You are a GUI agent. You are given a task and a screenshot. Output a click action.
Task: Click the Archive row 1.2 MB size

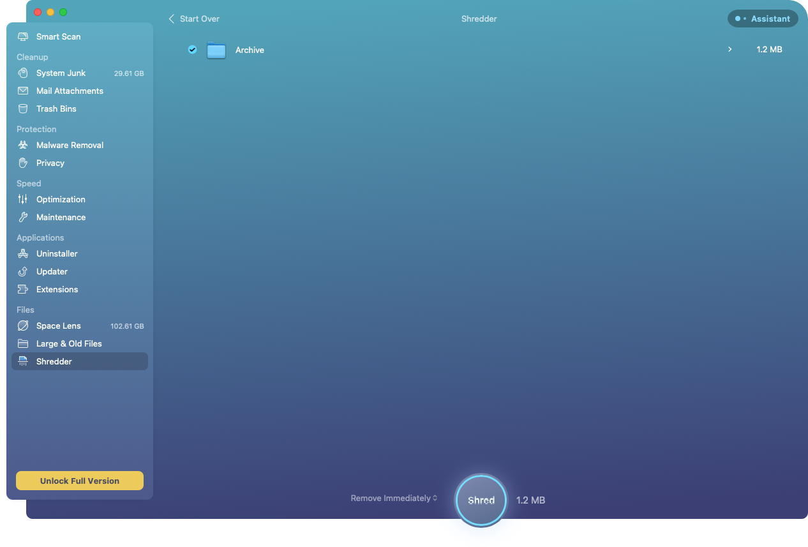tap(769, 49)
